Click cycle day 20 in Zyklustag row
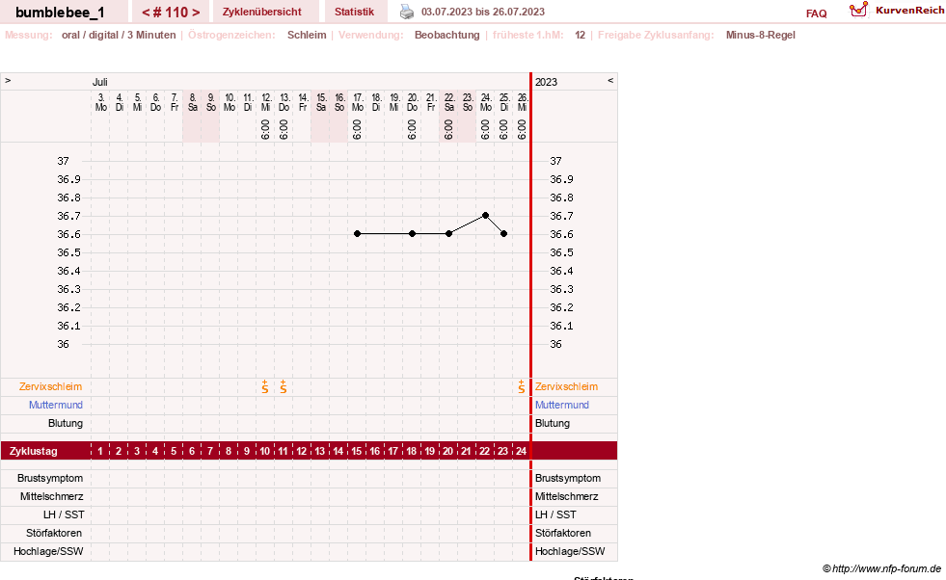946x580 pixels. point(447,451)
